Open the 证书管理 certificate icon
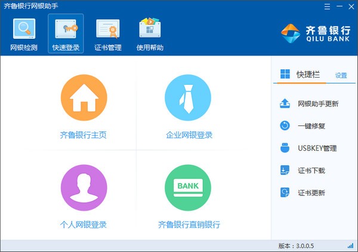Viewport: 358px width, 252px height. [108, 29]
